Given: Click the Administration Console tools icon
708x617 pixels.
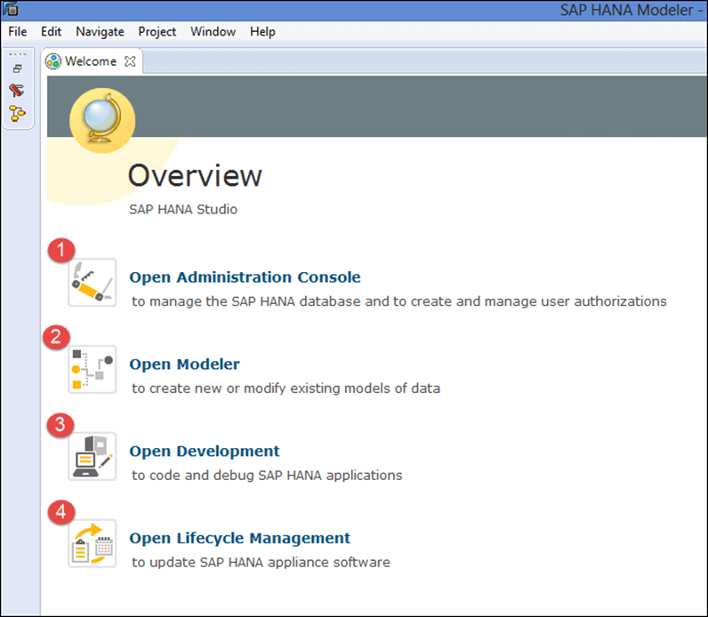Looking at the screenshot, I should pyautogui.click(x=93, y=283).
